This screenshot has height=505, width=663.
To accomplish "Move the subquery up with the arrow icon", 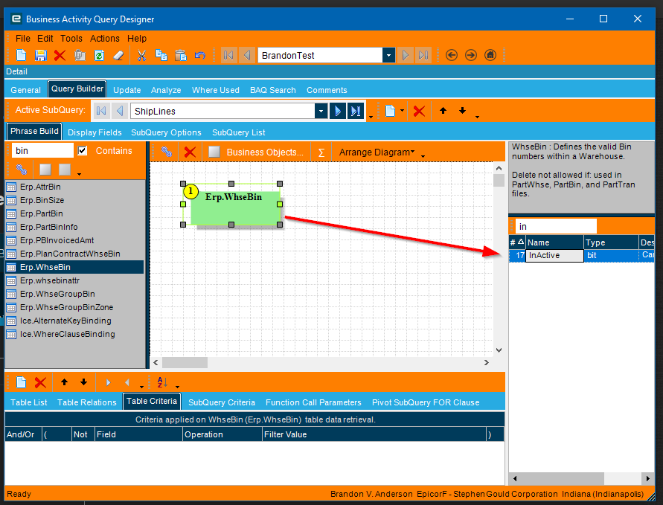I will click(443, 111).
